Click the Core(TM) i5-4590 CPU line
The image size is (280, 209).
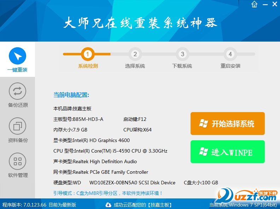pyautogui.click(x=110, y=151)
